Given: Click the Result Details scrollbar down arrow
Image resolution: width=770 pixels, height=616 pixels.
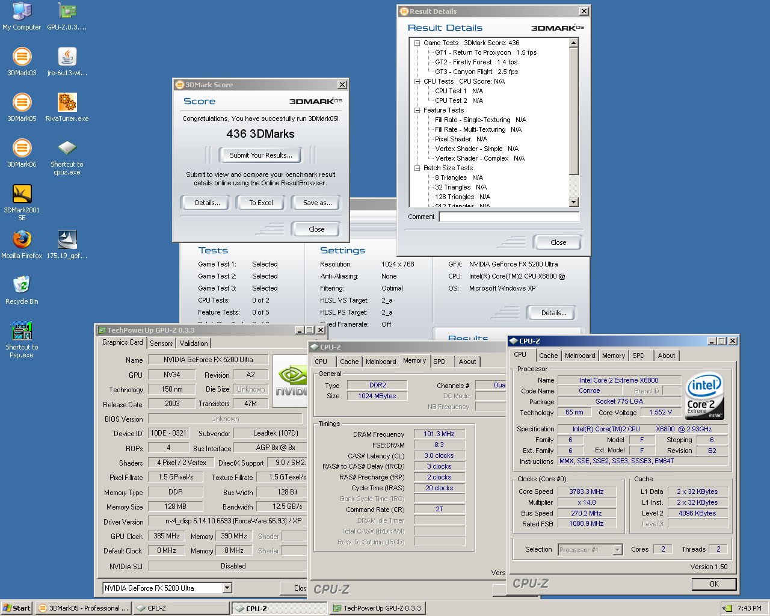Looking at the screenshot, I should pyautogui.click(x=573, y=203).
